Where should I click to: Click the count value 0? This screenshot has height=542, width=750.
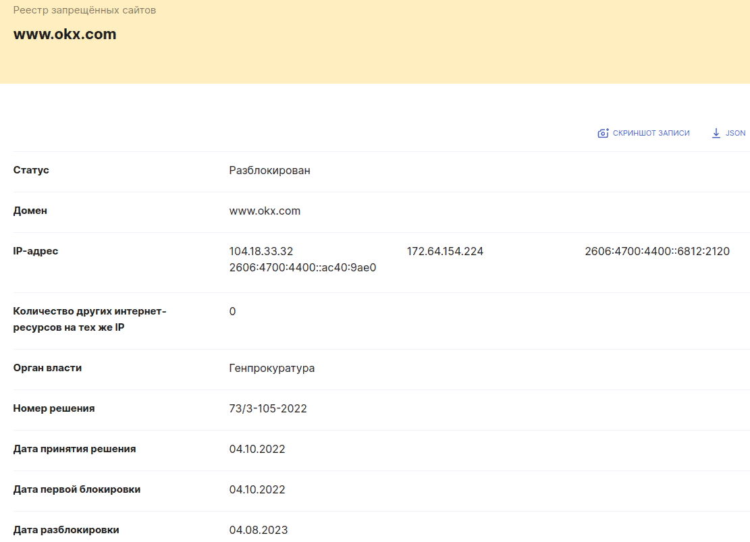[232, 311]
